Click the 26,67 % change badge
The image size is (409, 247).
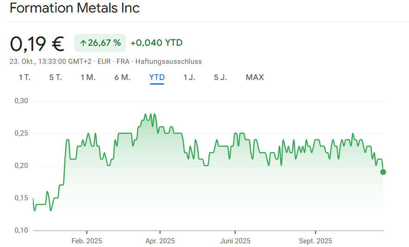tap(100, 43)
